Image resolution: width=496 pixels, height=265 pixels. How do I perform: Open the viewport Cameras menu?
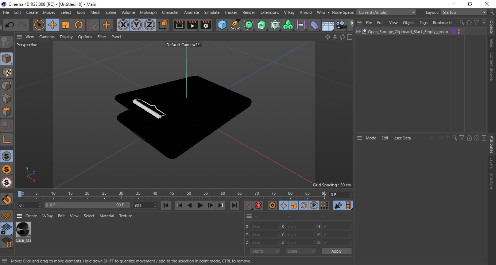[x=47, y=37]
